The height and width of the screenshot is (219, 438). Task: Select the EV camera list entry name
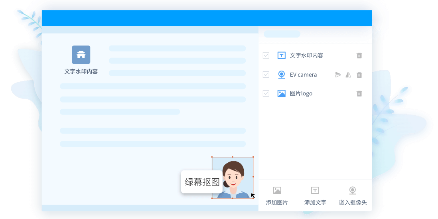pos(303,75)
